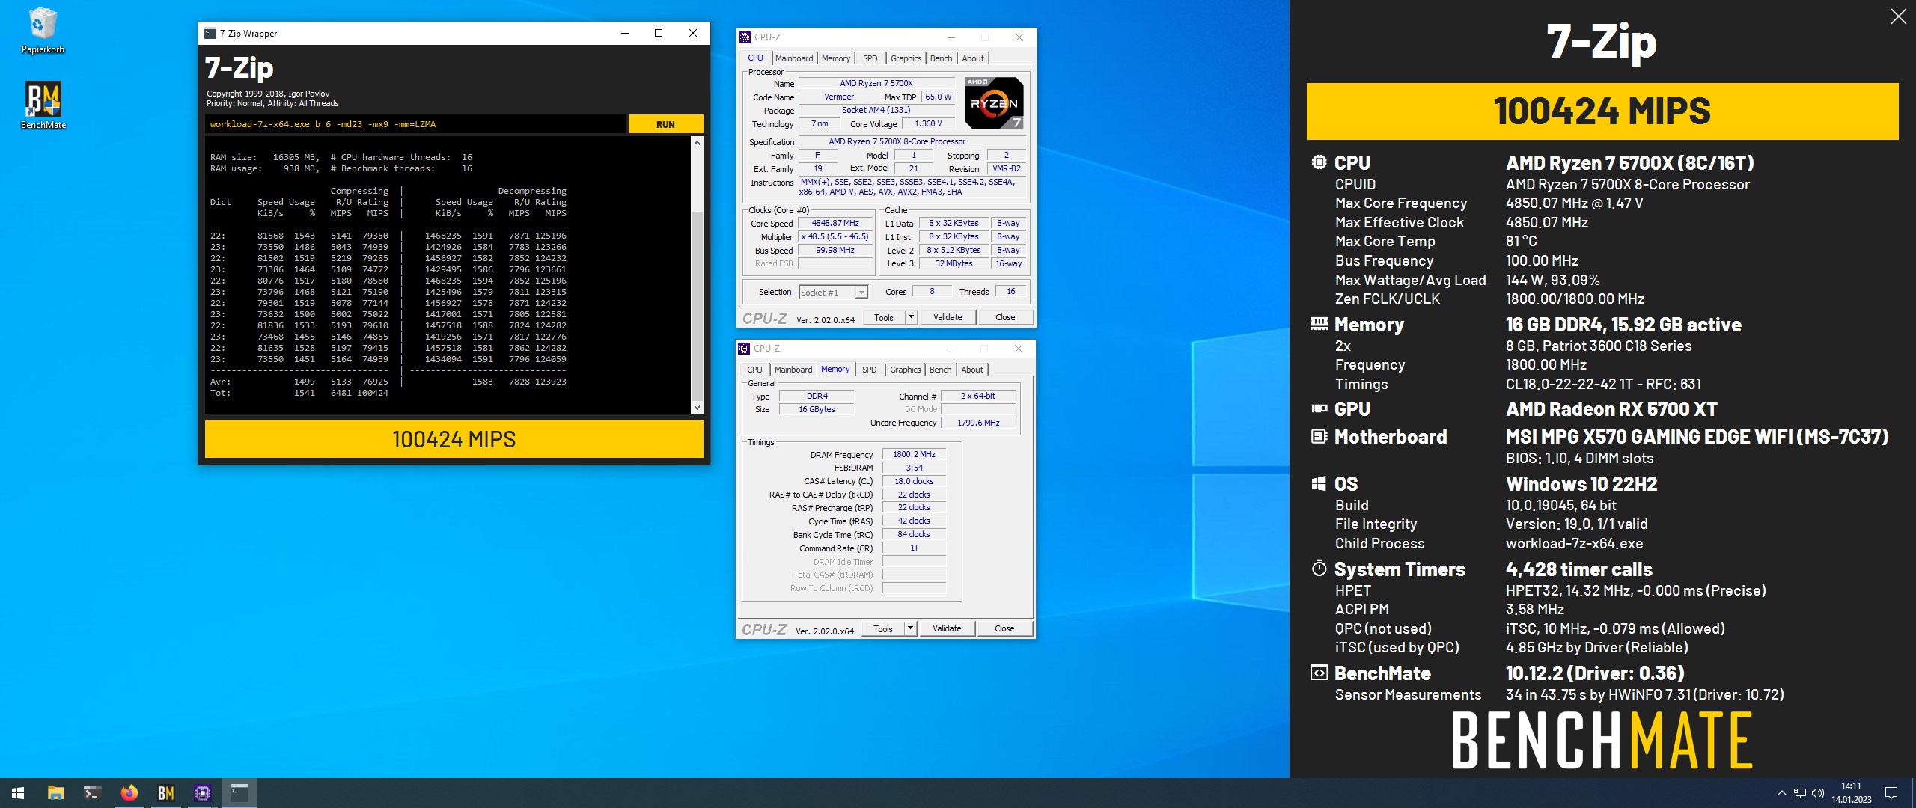Show hidden tray icons chevron
This screenshot has width=1916, height=808.
pyautogui.click(x=1781, y=793)
